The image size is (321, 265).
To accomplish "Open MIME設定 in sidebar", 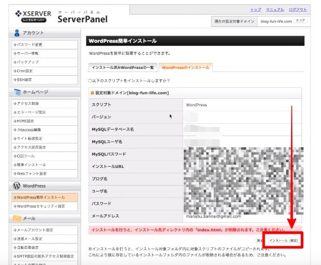I will tap(45, 121).
